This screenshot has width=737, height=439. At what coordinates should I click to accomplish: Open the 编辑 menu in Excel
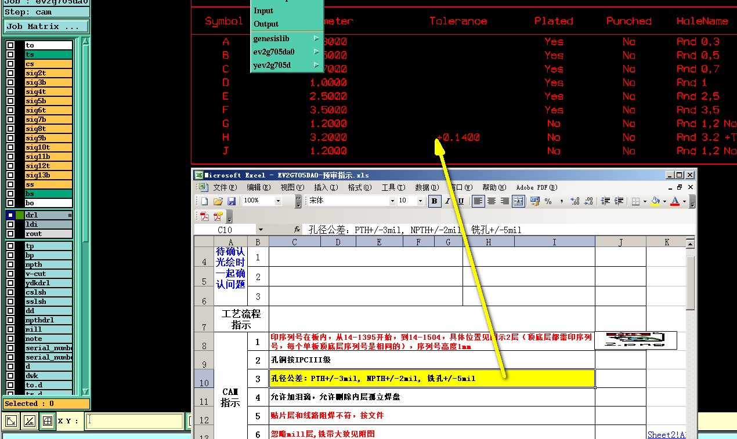coord(258,187)
